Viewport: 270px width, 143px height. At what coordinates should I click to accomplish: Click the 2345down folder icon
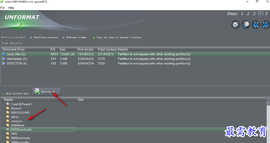pyautogui.click(x=8, y=125)
